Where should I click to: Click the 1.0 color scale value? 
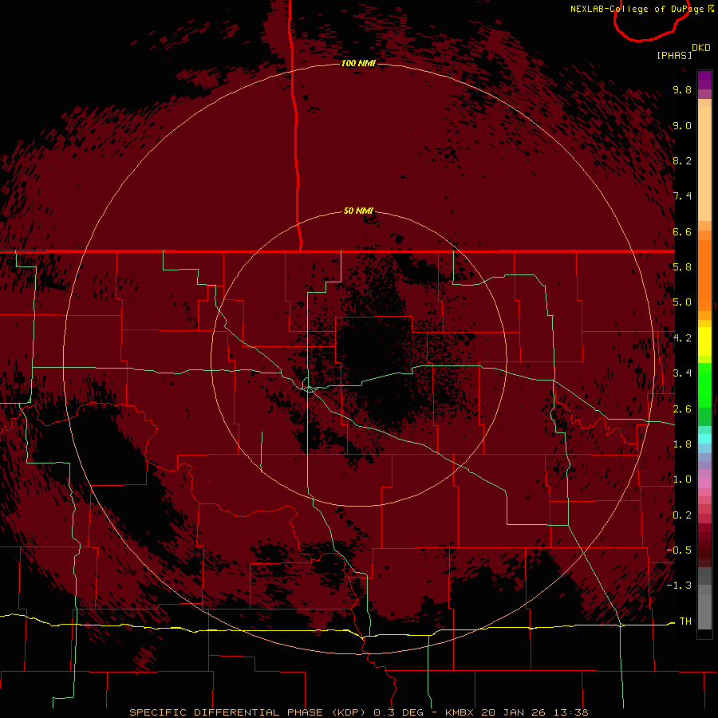(682, 479)
